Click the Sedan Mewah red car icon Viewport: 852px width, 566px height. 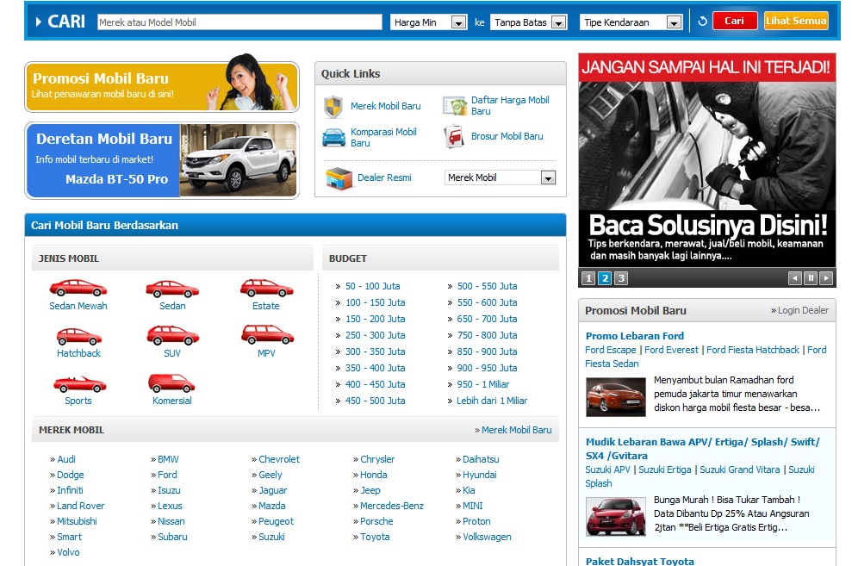coord(78,288)
